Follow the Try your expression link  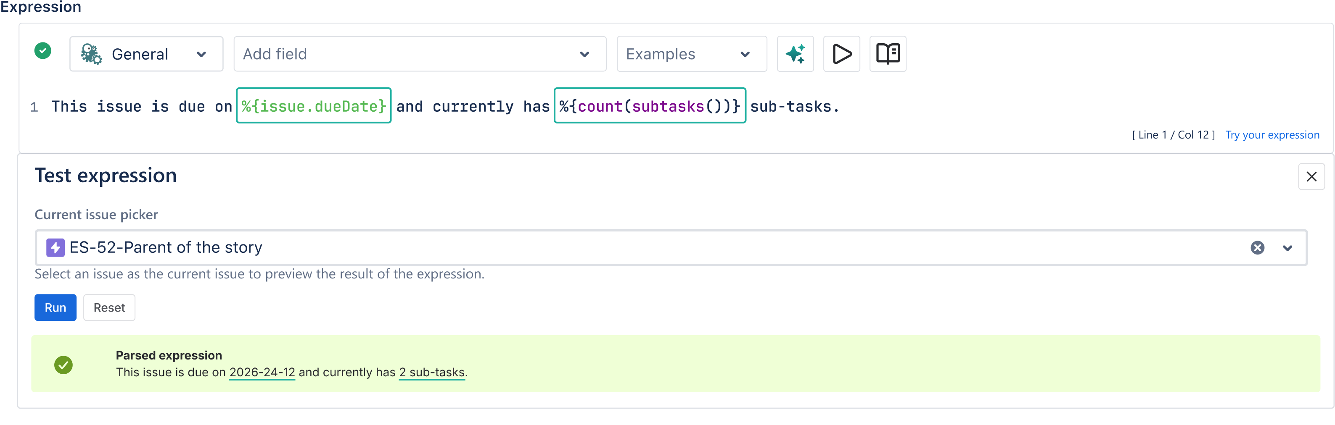[x=1272, y=135]
